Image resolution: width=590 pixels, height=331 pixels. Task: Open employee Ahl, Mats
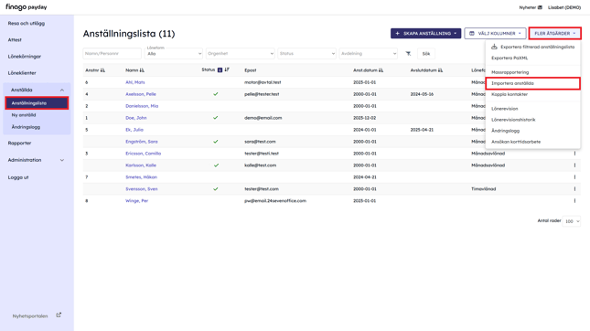point(135,82)
